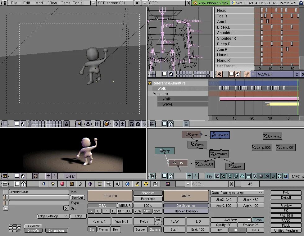Image resolution: width=304 pixels, height=236 pixels.
Task: Click the view move cross-arrows icon
Action: coord(116,124)
